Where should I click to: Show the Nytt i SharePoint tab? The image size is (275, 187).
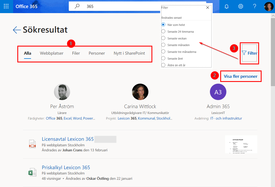point(129,53)
